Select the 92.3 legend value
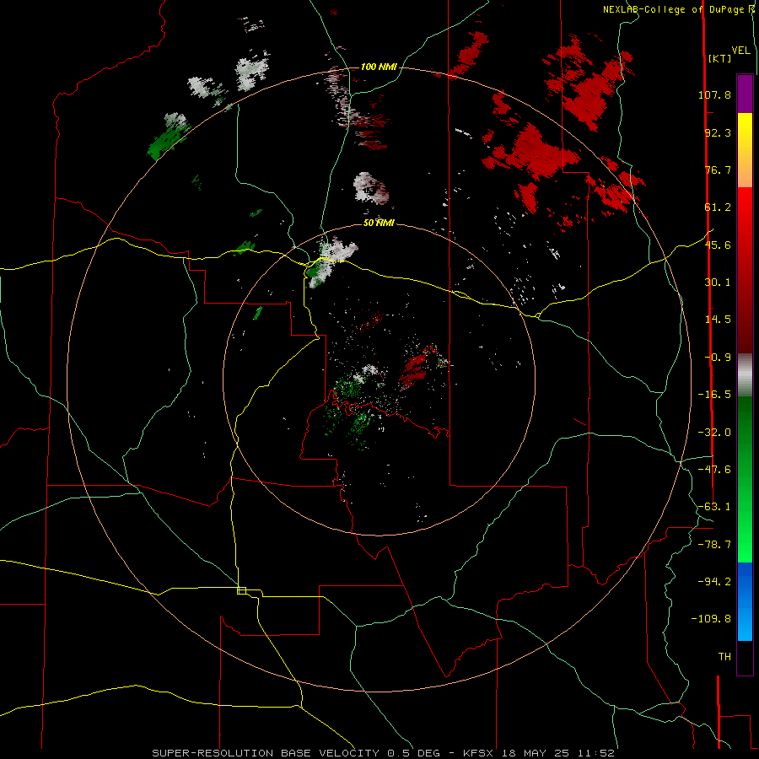Viewport: 759px width, 759px height. pyautogui.click(x=718, y=132)
